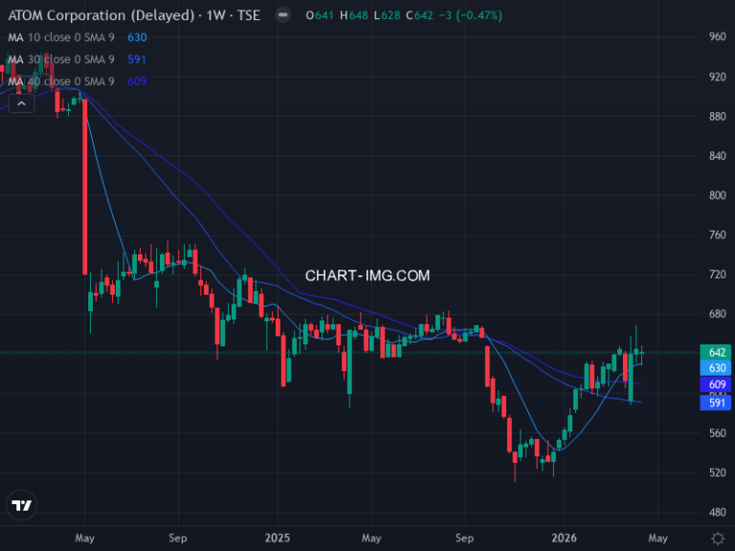Select the MA 30 close indicator legend
Viewport: 735px width, 551px height.
pos(61,59)
